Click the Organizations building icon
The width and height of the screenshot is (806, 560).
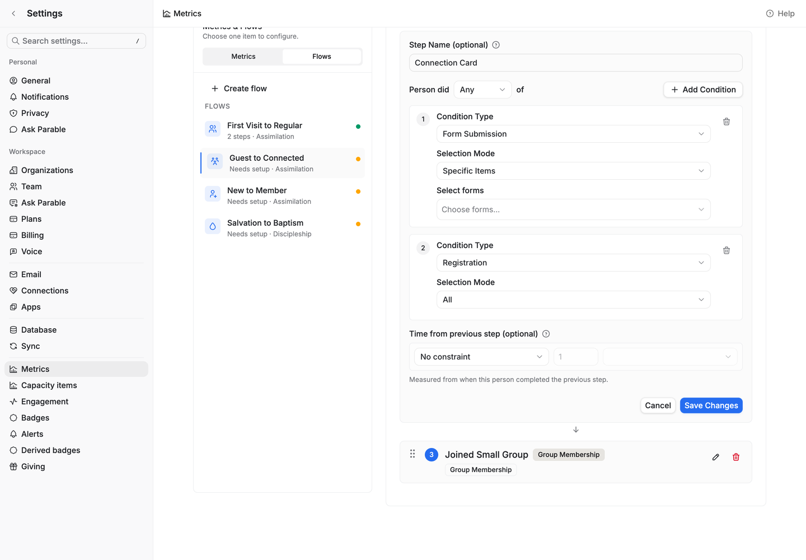[13, 170]
